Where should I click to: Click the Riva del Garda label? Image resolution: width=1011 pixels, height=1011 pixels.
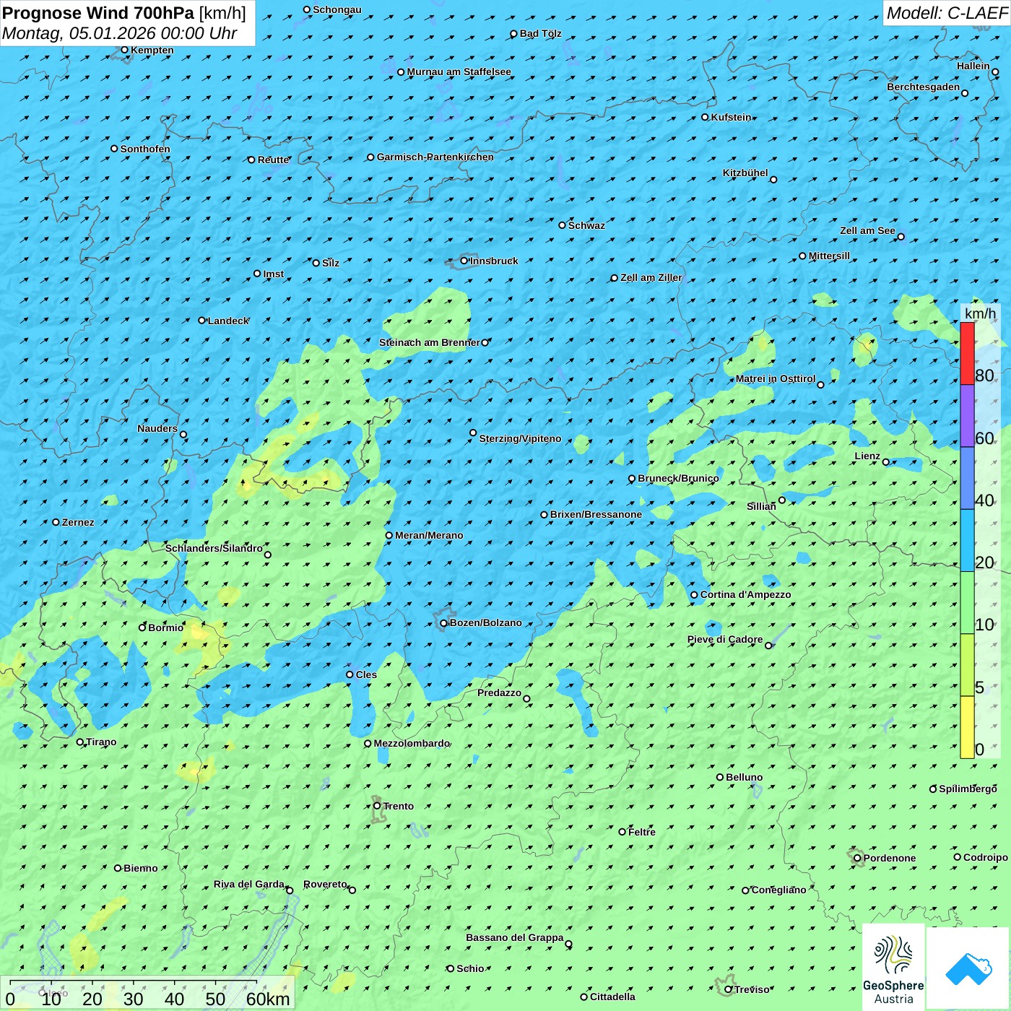(248, 884)
